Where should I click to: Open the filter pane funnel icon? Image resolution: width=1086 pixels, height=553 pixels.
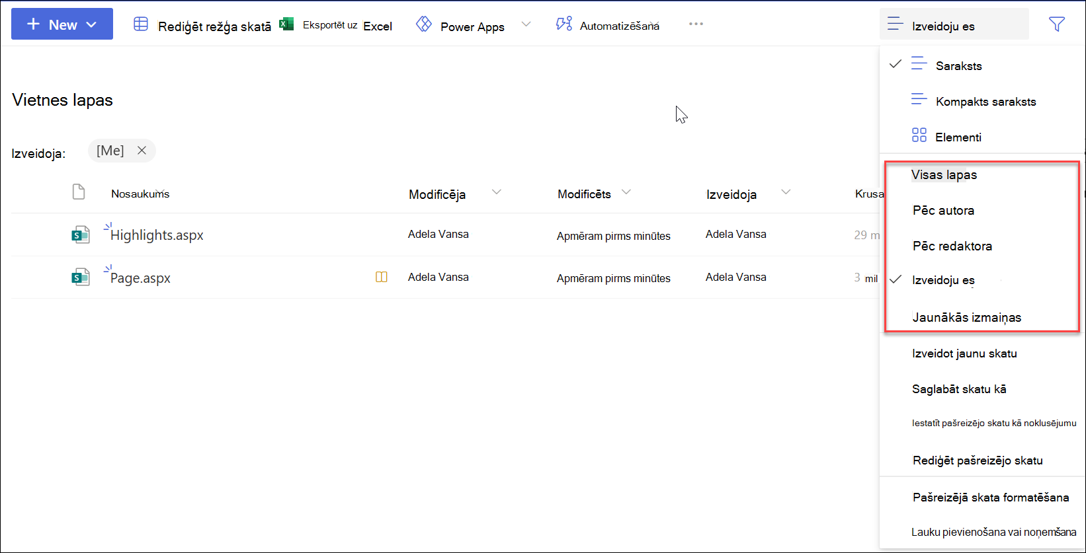coord(1057,24)
